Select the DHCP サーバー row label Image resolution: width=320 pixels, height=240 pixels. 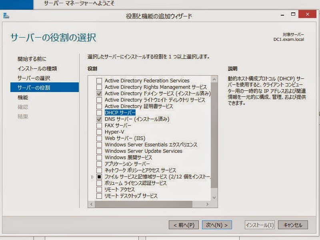pos(120,113)
